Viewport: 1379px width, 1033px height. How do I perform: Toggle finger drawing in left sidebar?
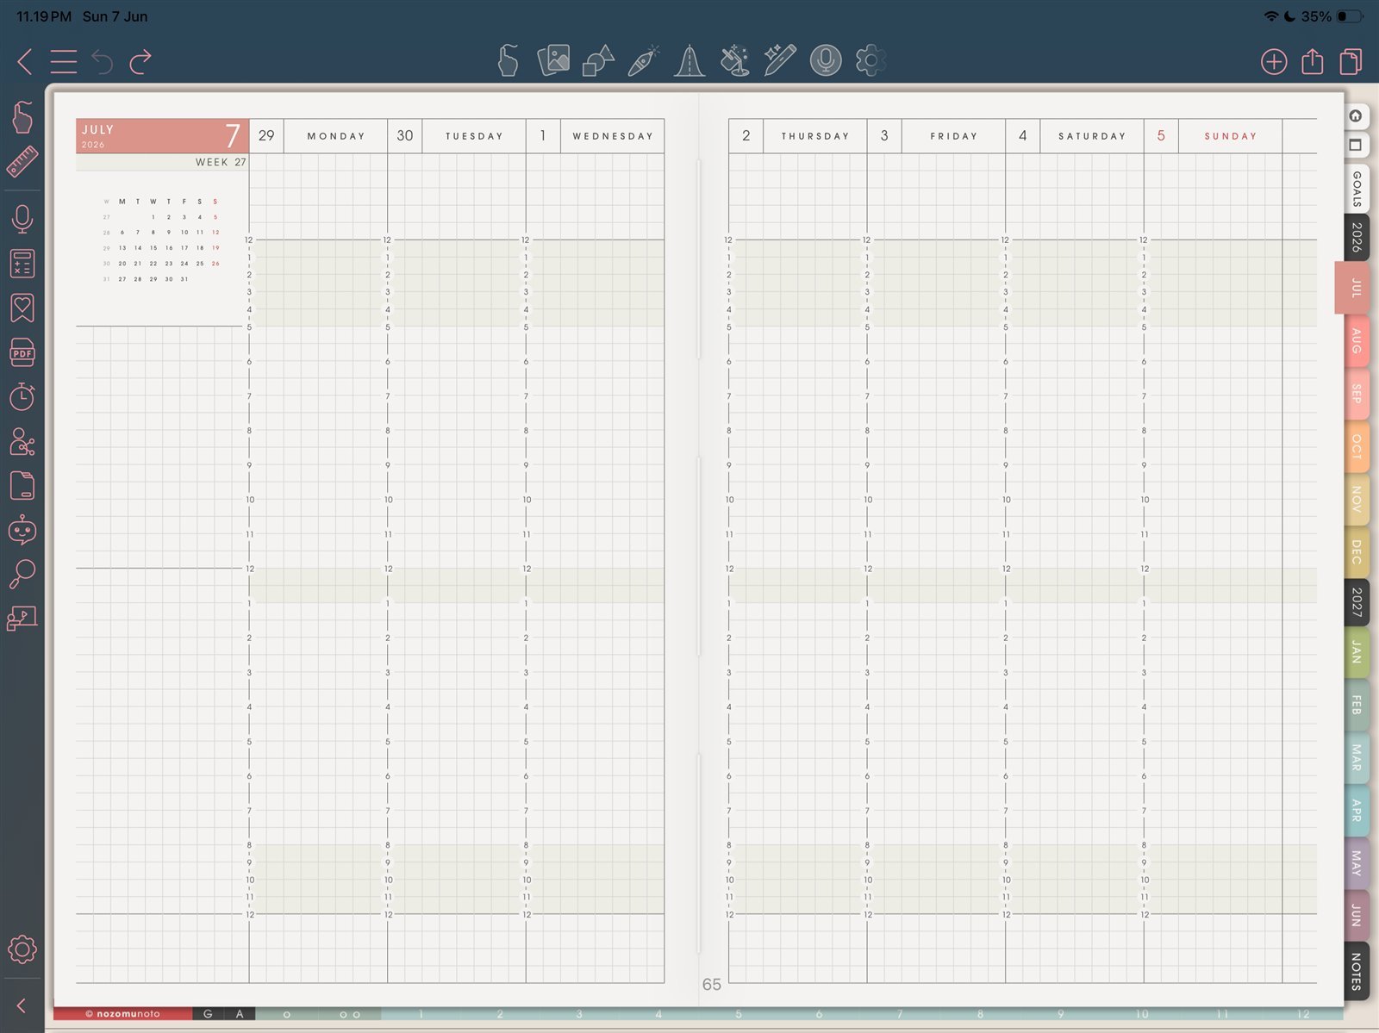click(x=22, y=117)
